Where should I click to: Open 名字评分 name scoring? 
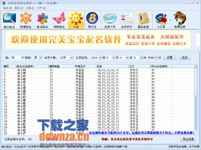(x=127, y=20)
